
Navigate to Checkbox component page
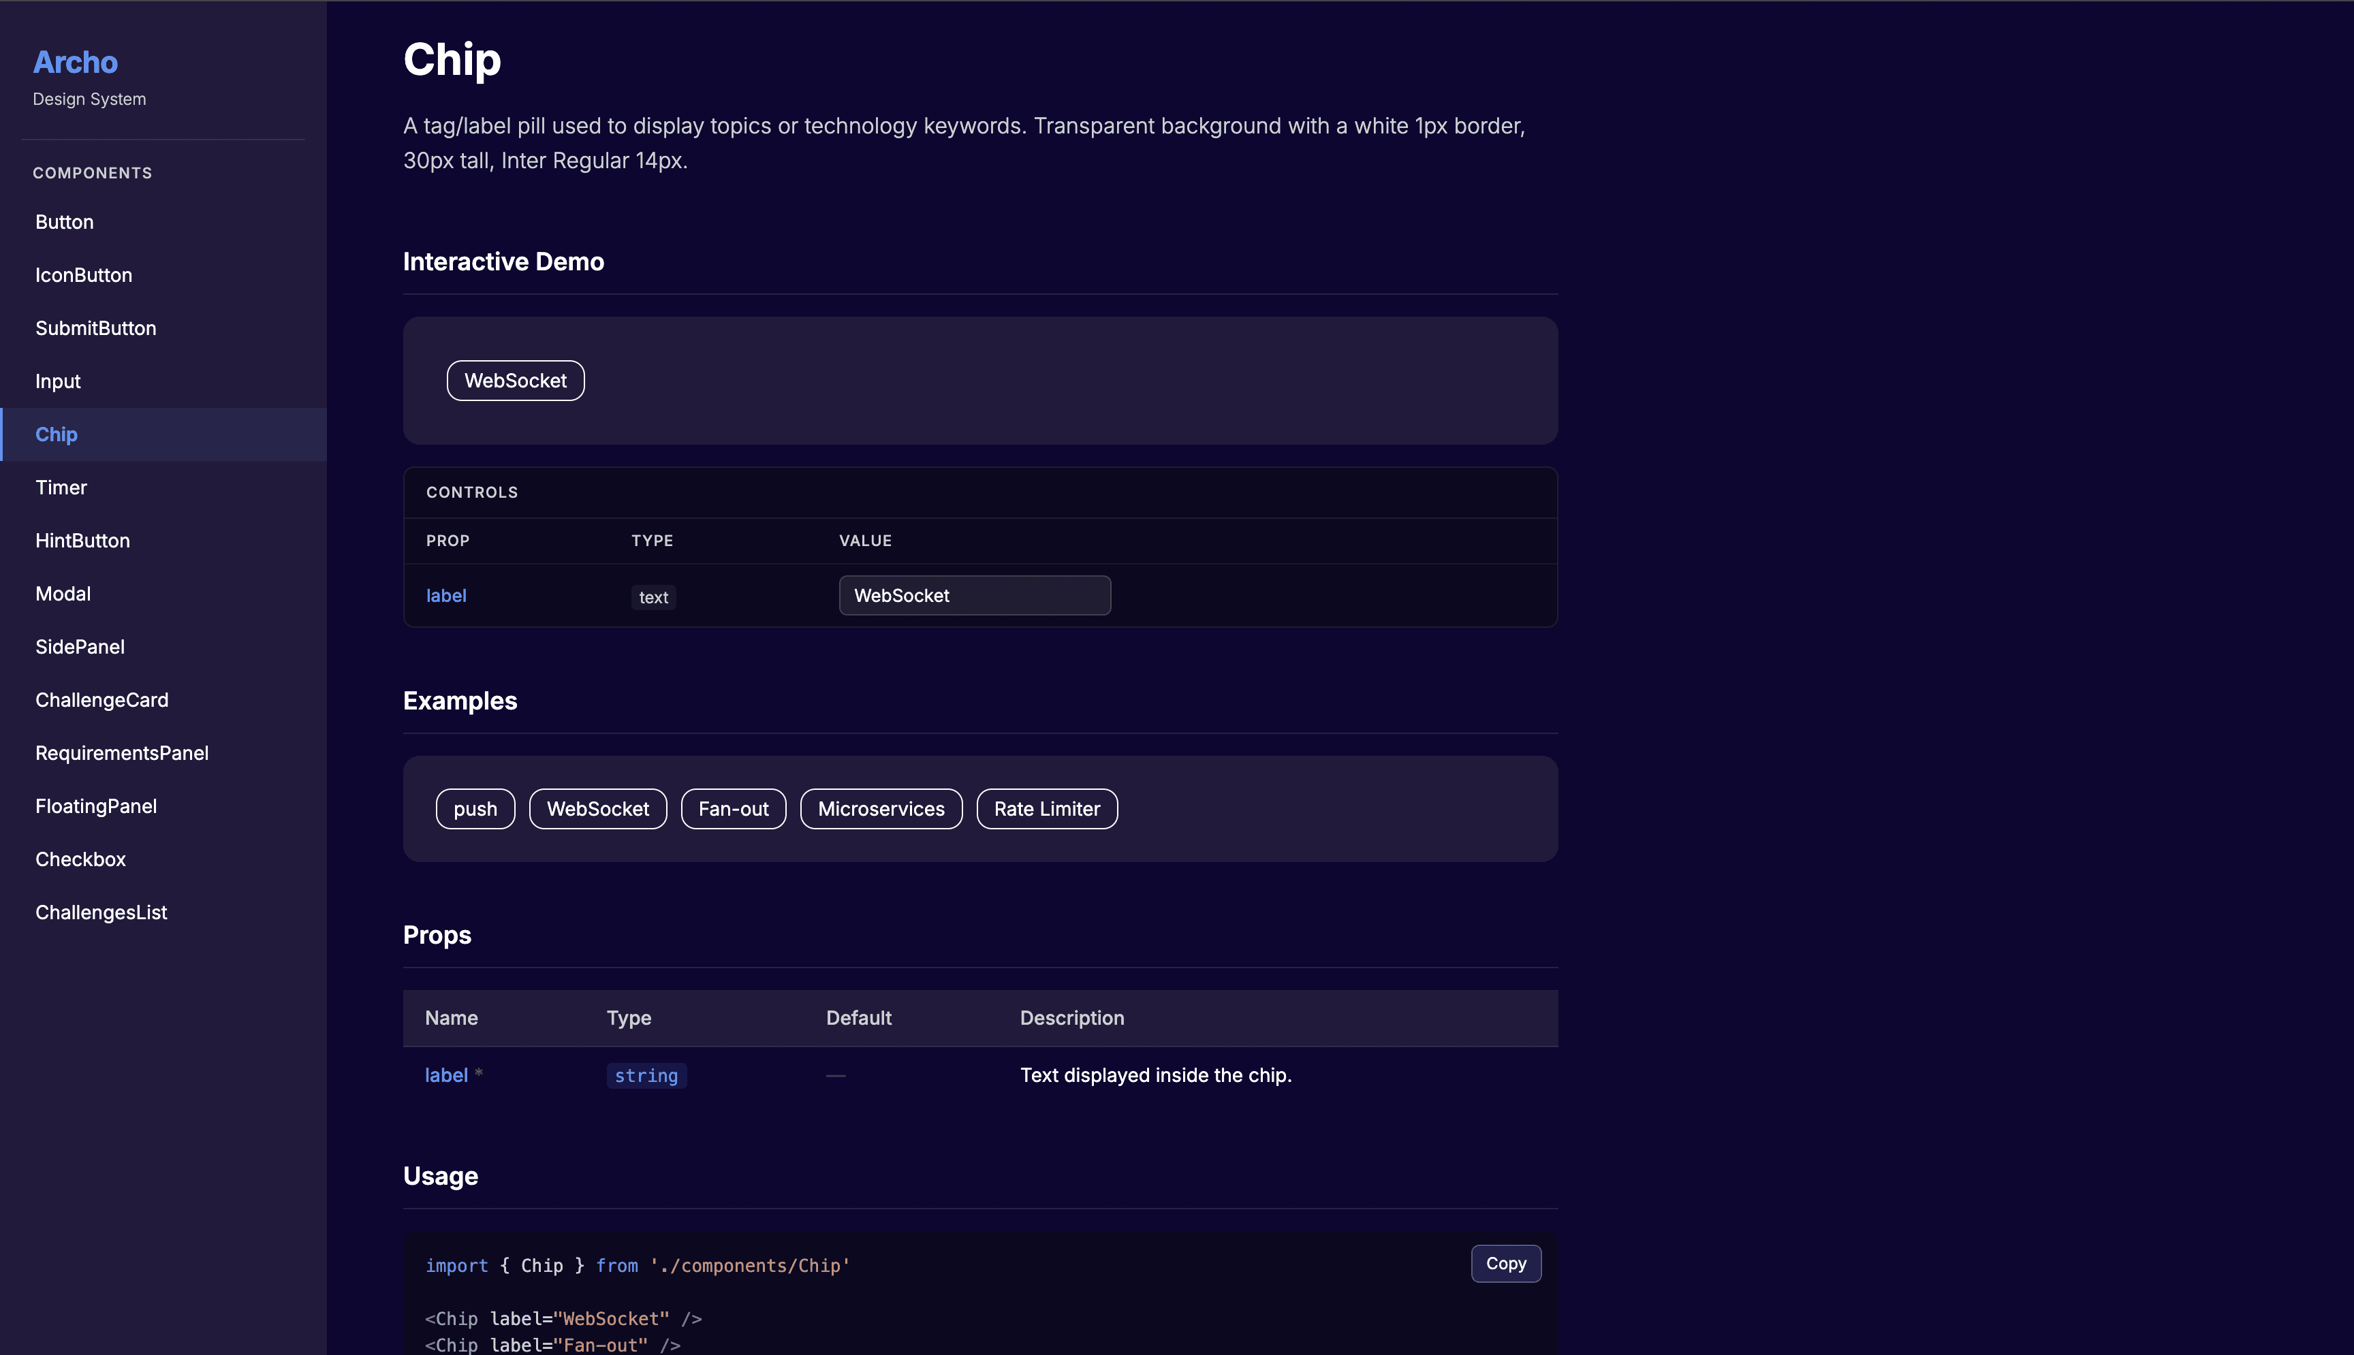coord(81,859)
